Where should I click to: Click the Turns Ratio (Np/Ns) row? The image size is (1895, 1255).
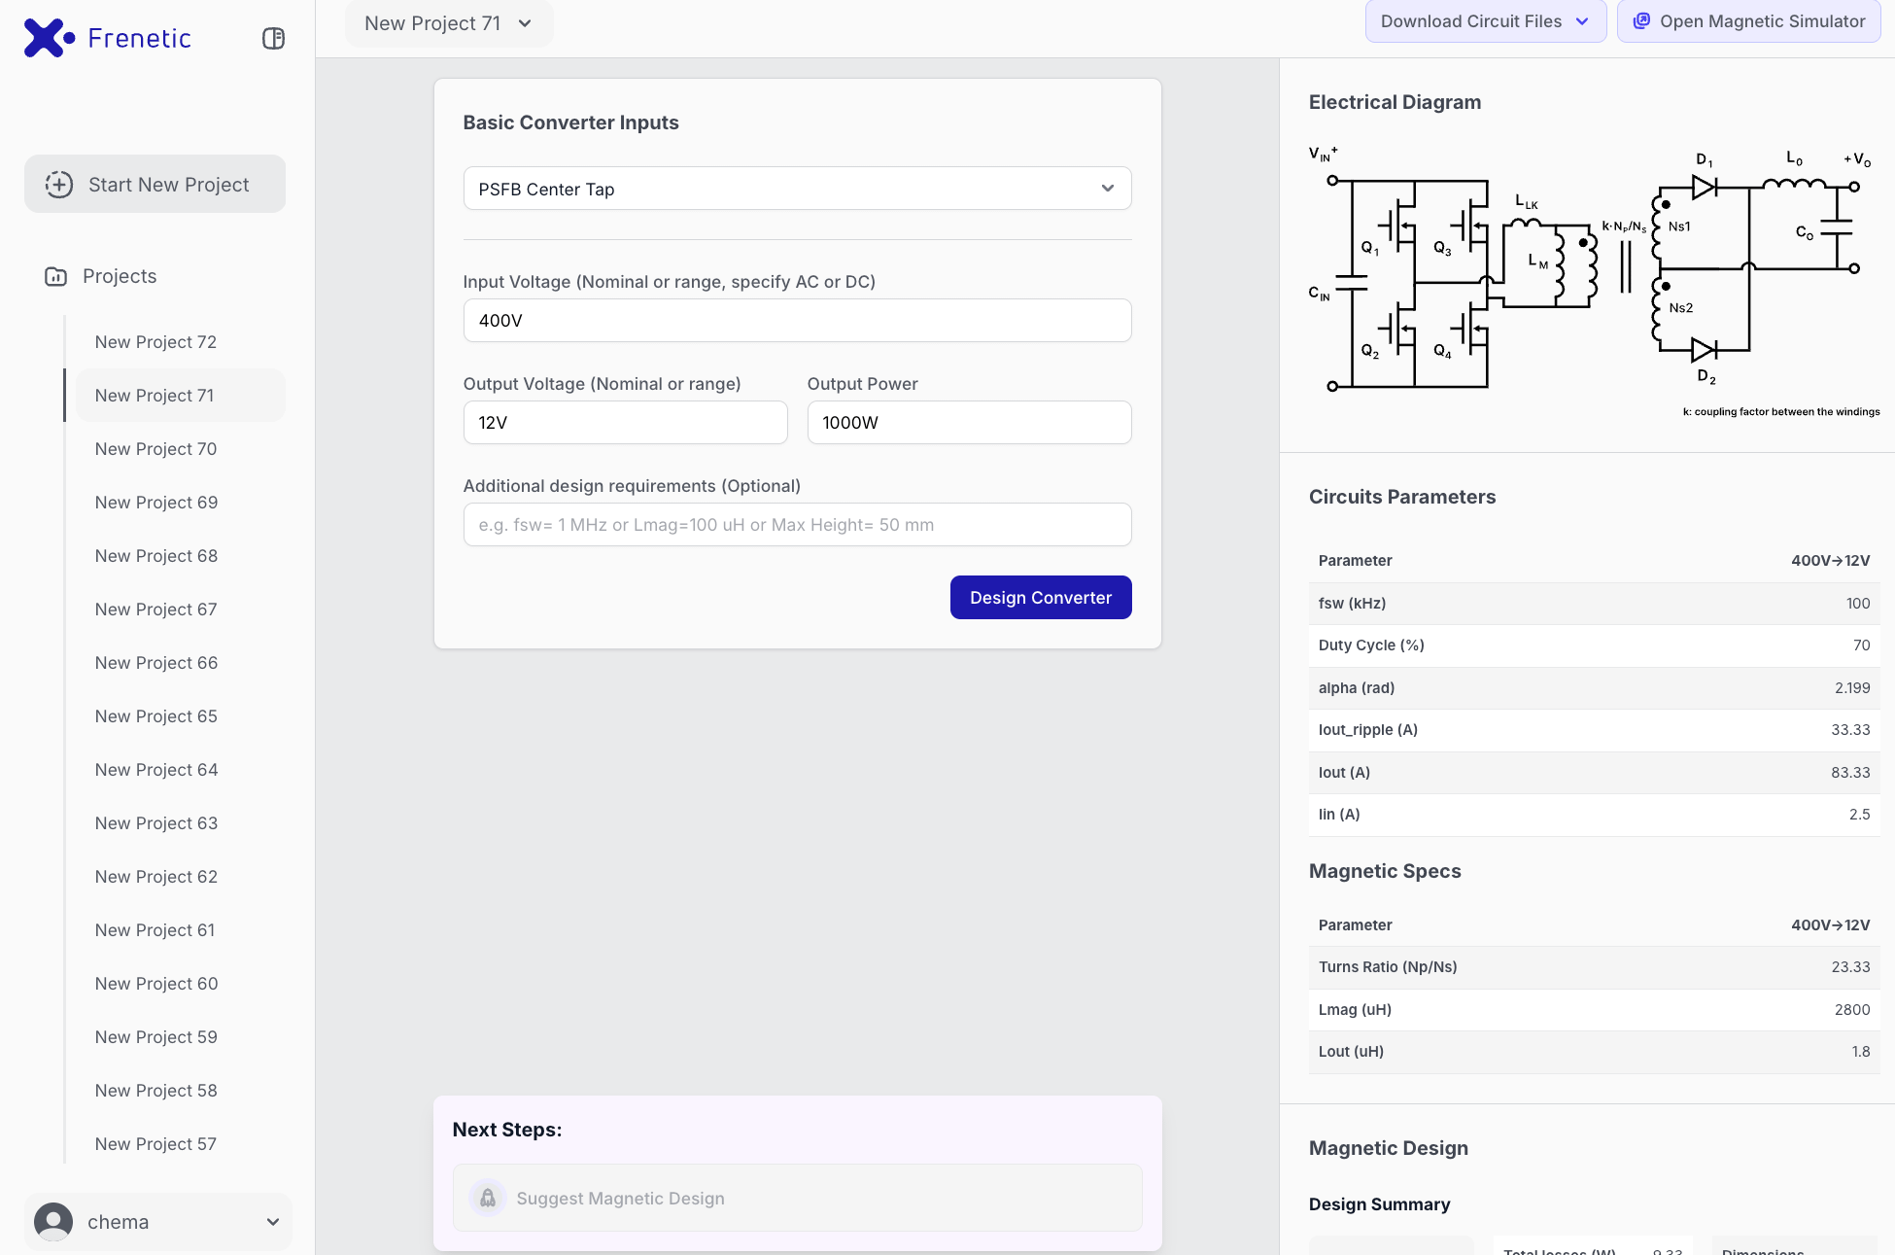[1594, 967]
